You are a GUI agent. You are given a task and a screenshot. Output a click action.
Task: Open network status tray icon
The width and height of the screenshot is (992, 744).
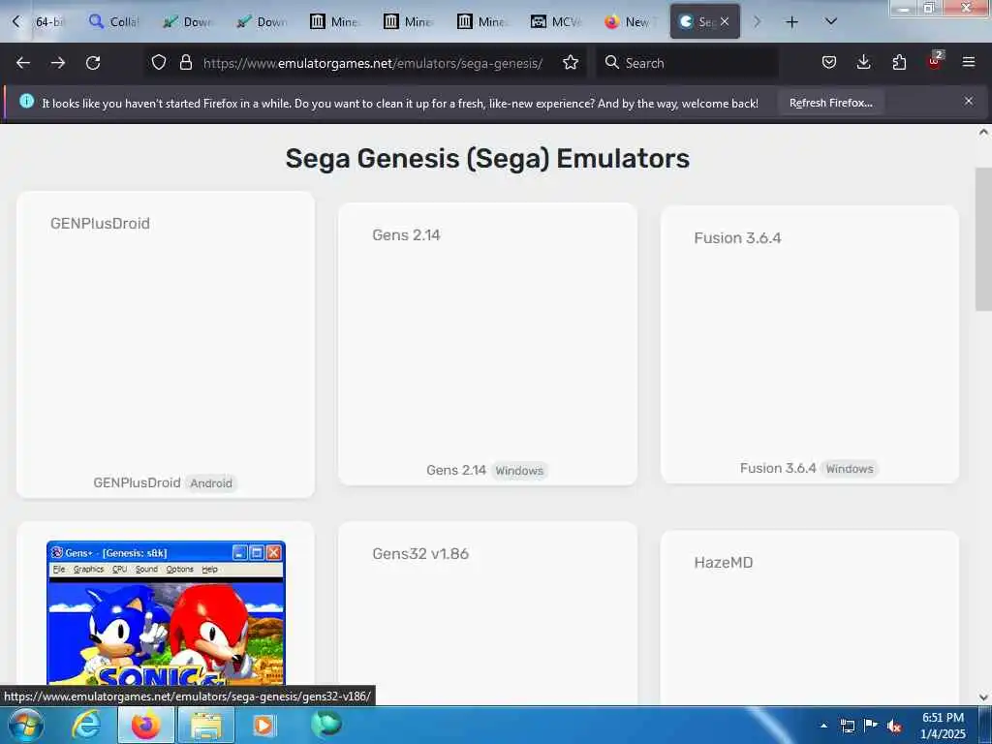[x=847, y=726]
